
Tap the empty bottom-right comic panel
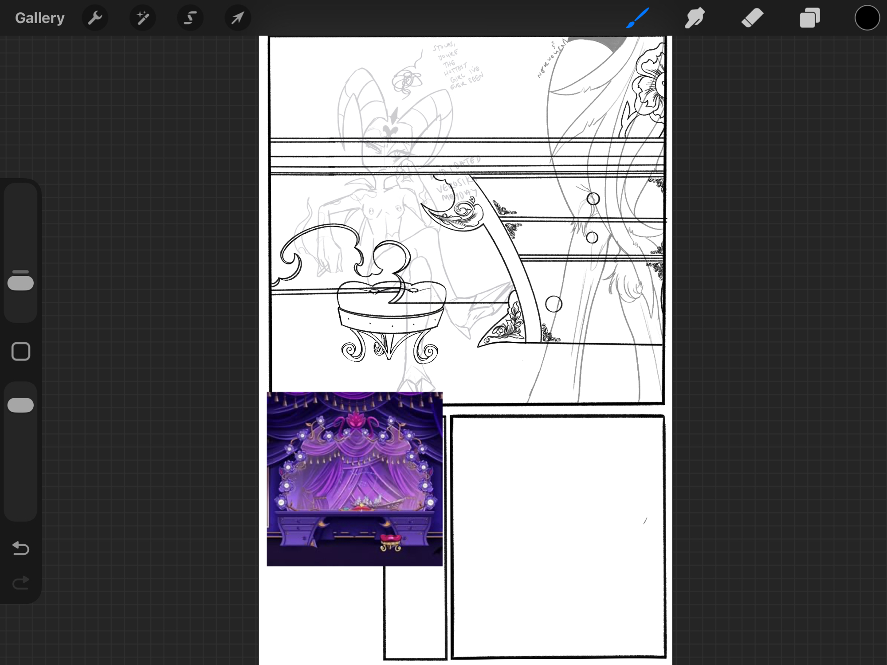pos(558,536)
